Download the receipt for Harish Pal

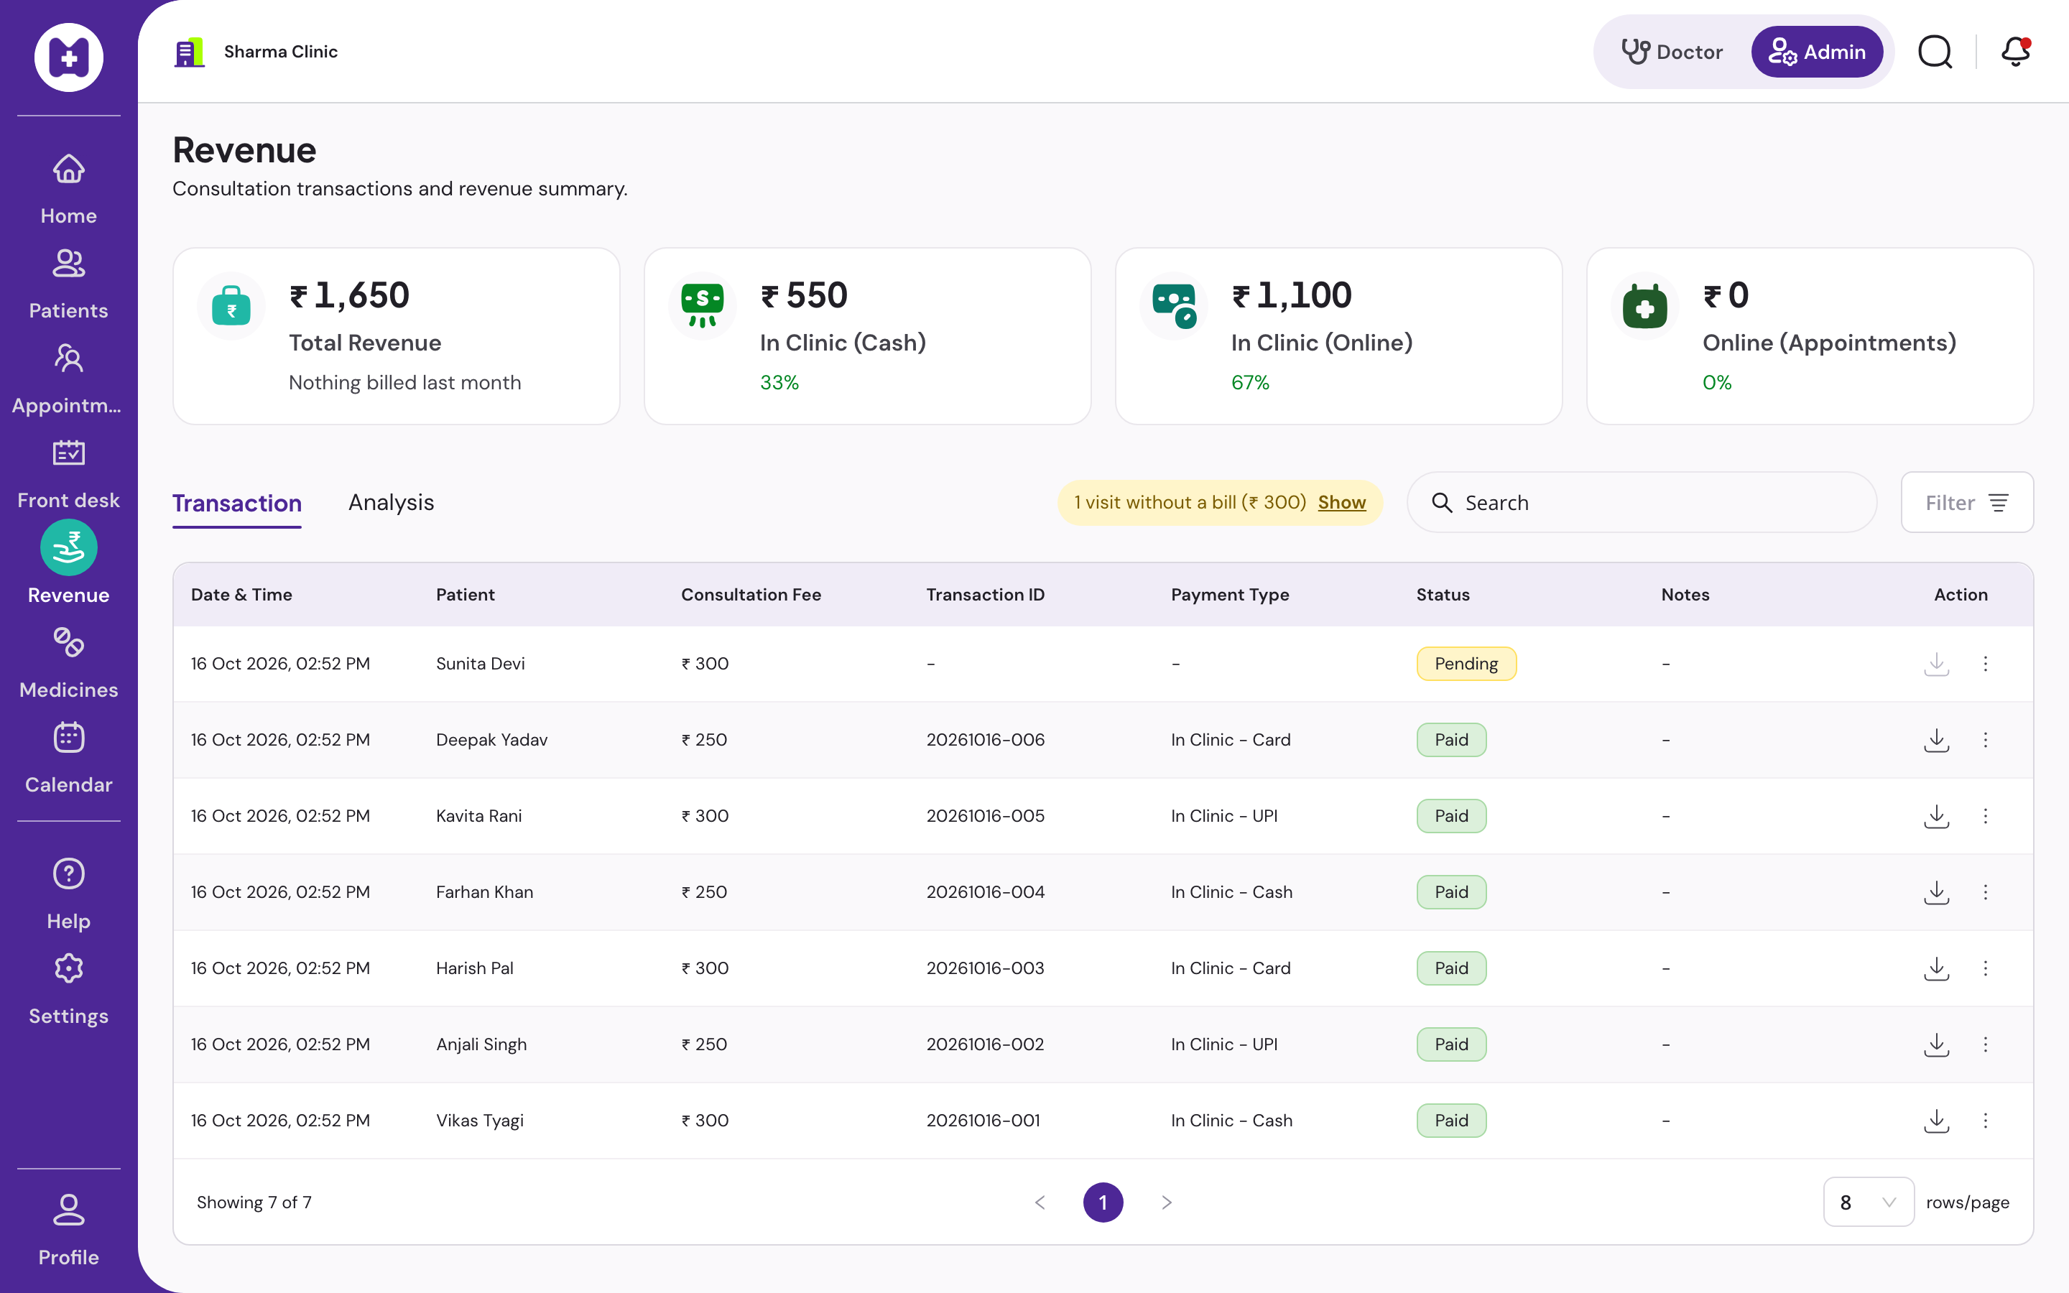tap(1937, 968)
